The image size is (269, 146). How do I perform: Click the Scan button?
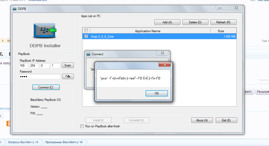(68, 65)
